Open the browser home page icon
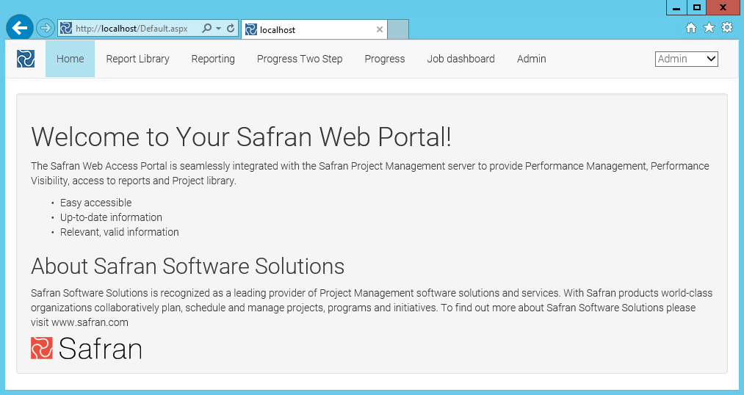 [x=691, y=28]
